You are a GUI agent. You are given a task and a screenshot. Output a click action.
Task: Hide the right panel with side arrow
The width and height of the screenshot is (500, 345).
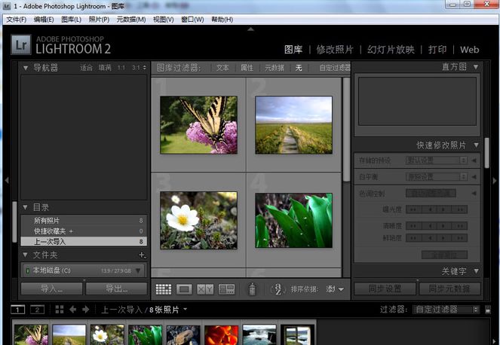(x=495, y=180)
